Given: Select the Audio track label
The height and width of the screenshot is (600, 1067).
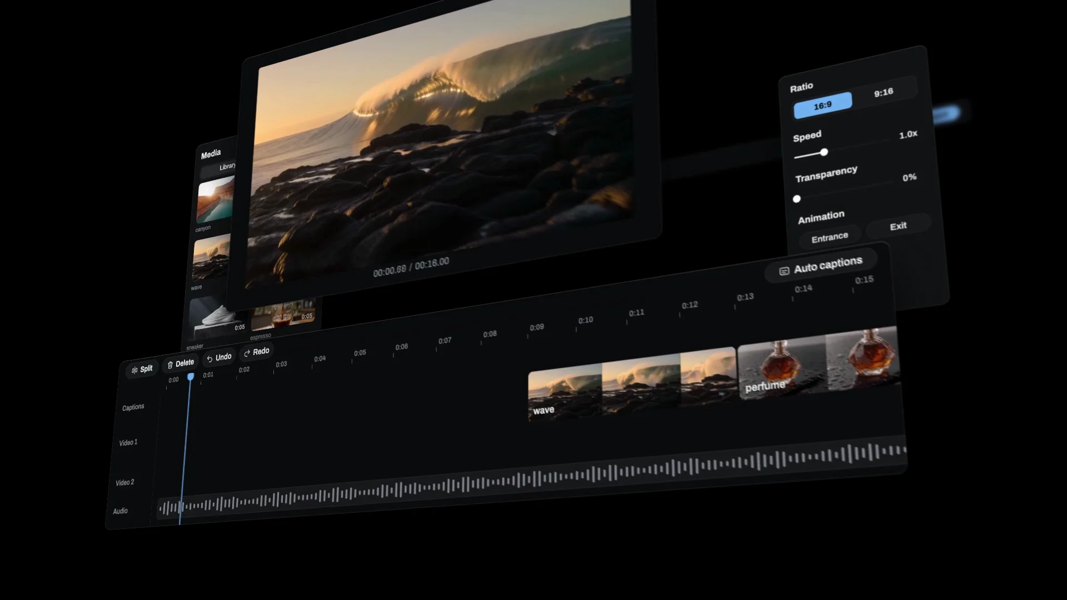Looking at the screenshot, I should 121,511.
